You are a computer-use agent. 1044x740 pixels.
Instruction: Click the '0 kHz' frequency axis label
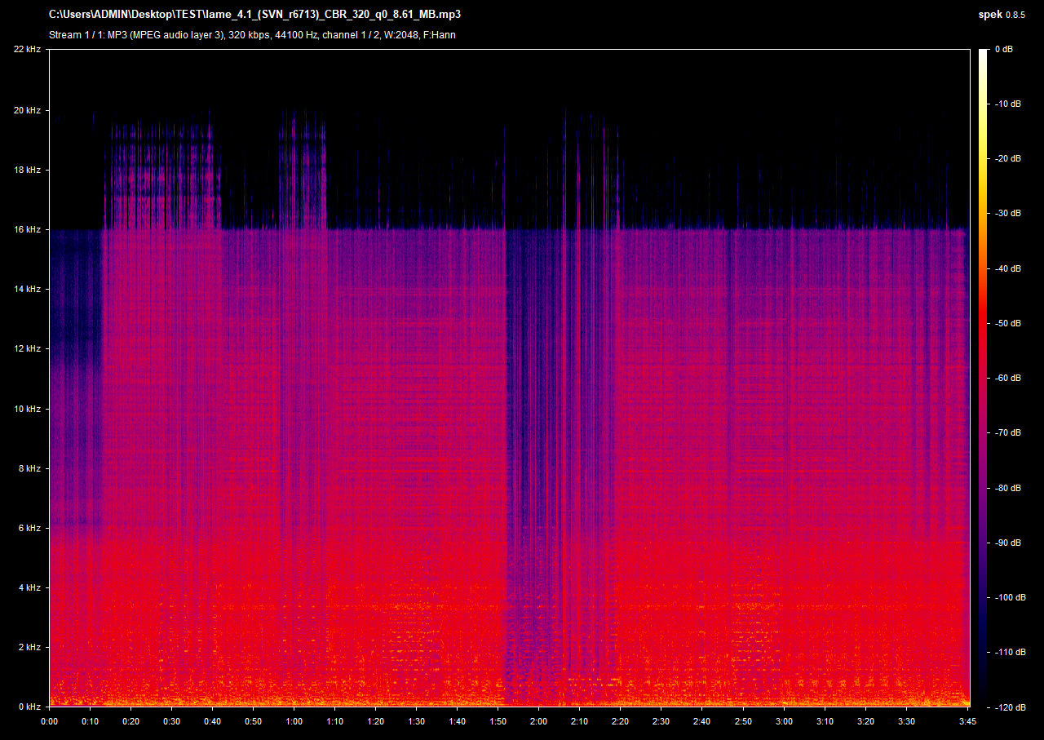[x=29, y=707]
